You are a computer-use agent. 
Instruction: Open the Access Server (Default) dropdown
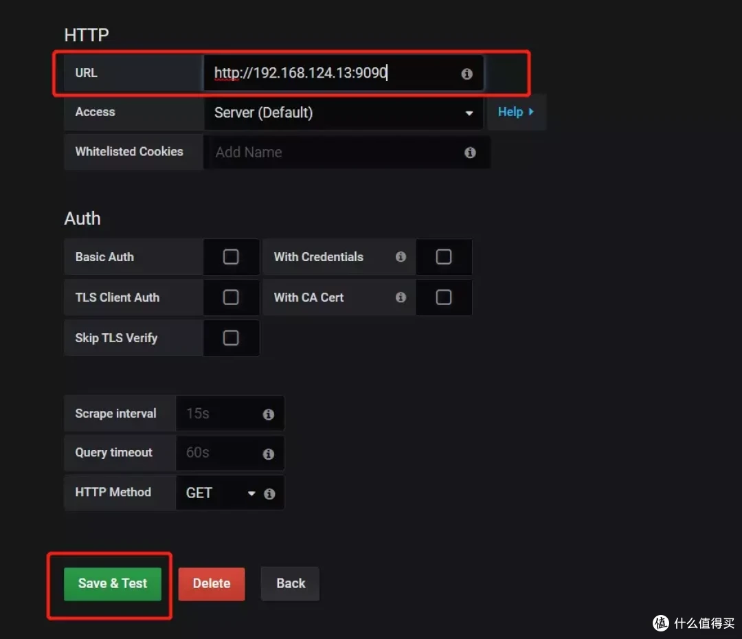(x=344, y=113)
